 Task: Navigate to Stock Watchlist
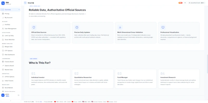[11, 40]
